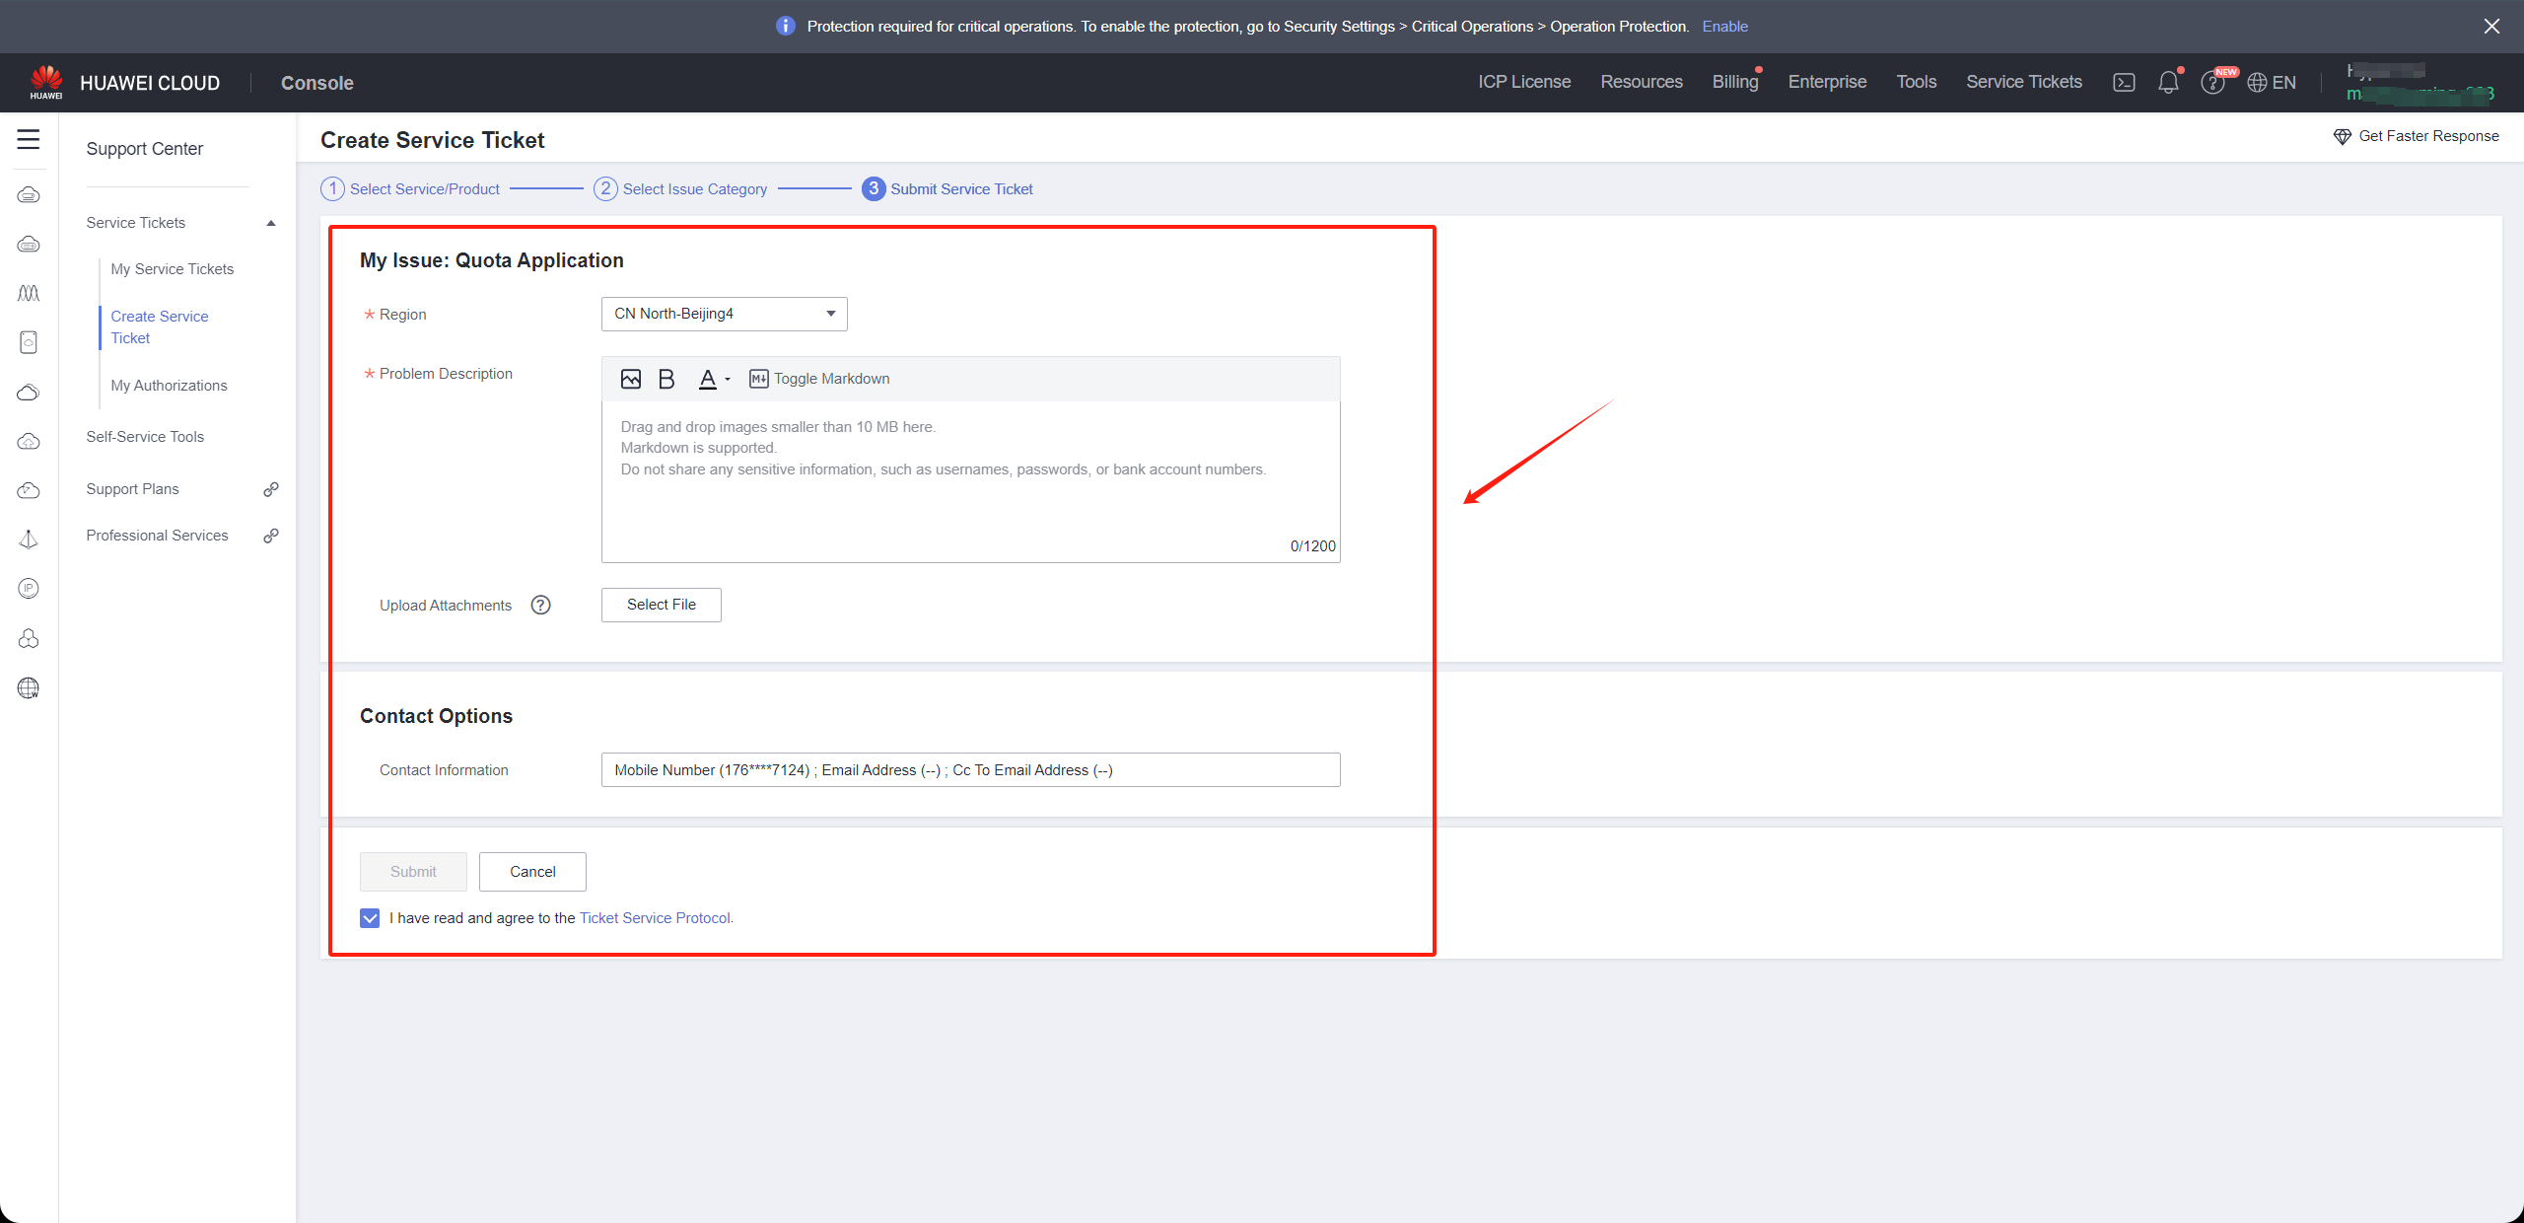Expand Service Tickets section in sidebar
The width and height of the screenshot is (2524, 1223).
[x=270, y=222]
